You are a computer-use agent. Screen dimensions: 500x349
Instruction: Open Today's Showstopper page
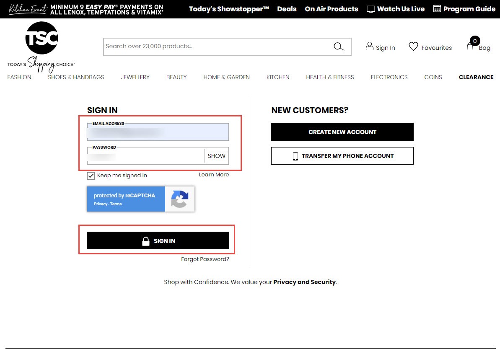pyautogui.click(x=229, y=9)
